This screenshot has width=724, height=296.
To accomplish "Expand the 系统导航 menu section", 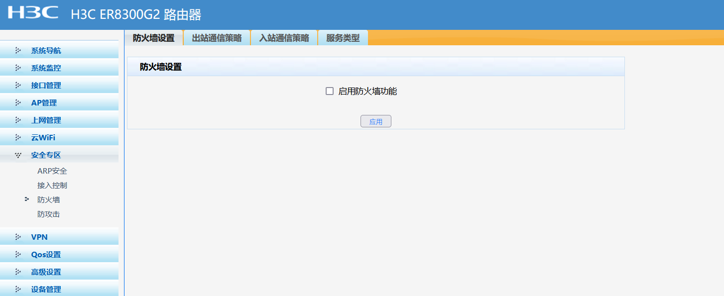I will coord(59,50).
